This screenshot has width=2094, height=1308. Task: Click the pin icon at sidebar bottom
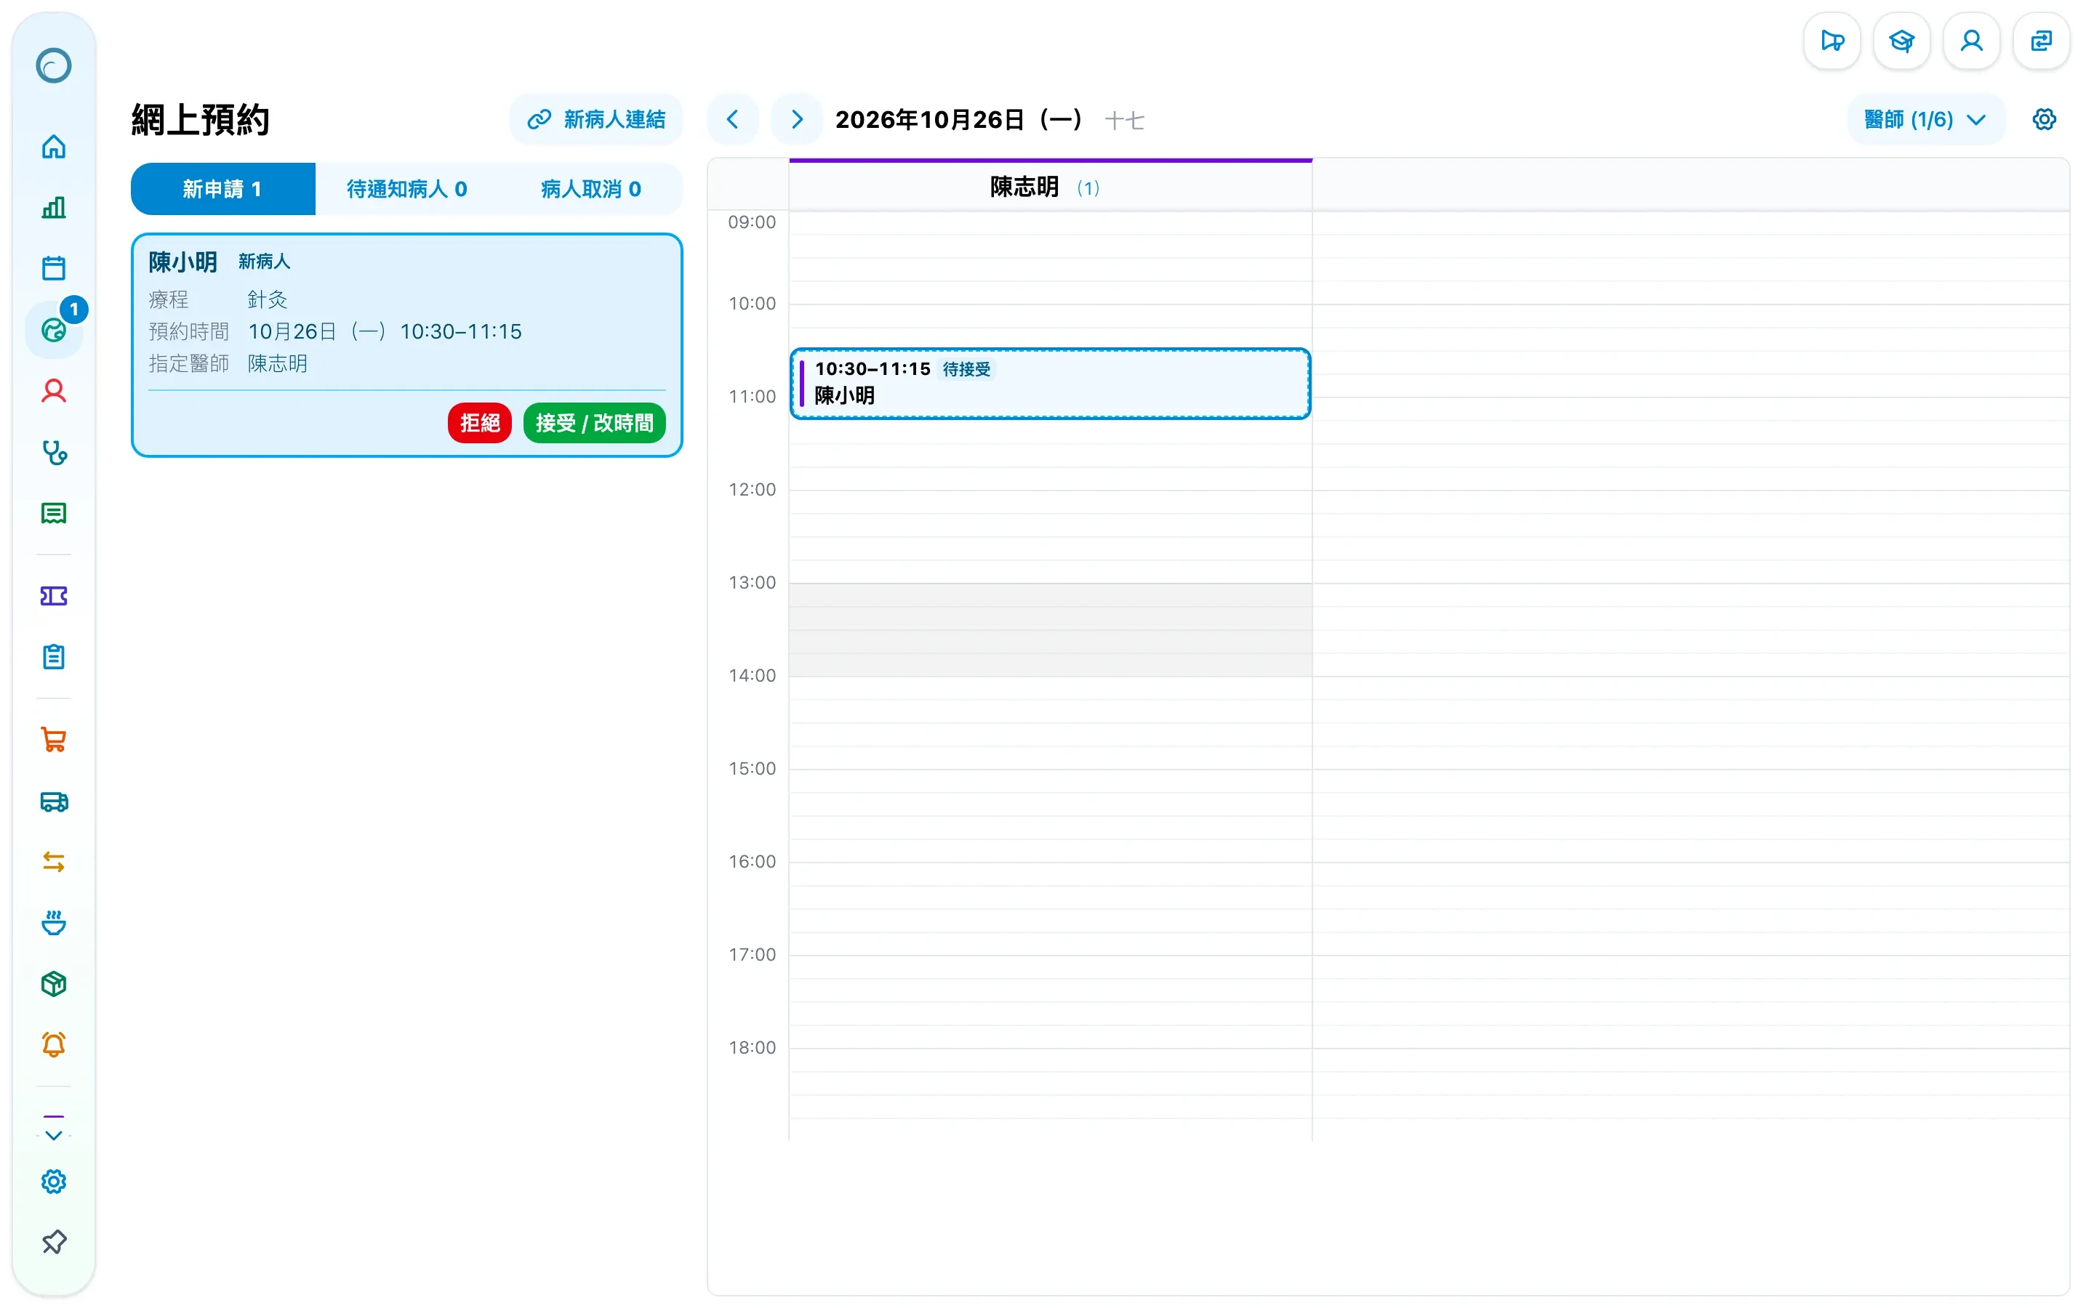pyautogui.click(x=54, y=1243)
